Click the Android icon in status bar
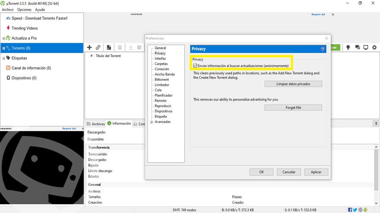The image size is (380, 213). 366,210
